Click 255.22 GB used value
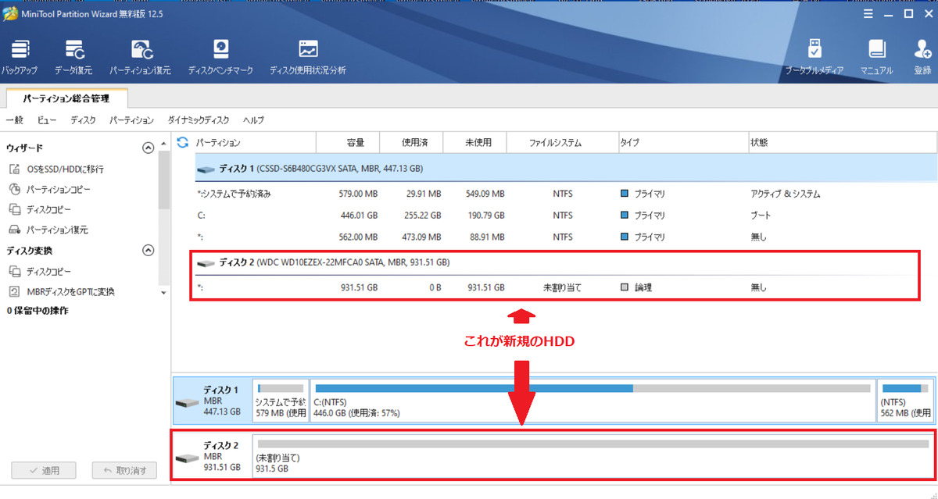The image size is (938, 499). 423,216
